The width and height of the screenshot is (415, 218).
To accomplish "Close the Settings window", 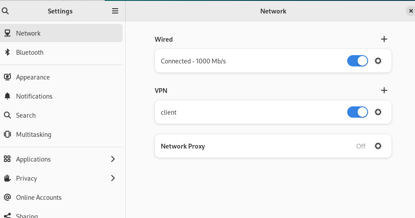I will pos(411,11).
